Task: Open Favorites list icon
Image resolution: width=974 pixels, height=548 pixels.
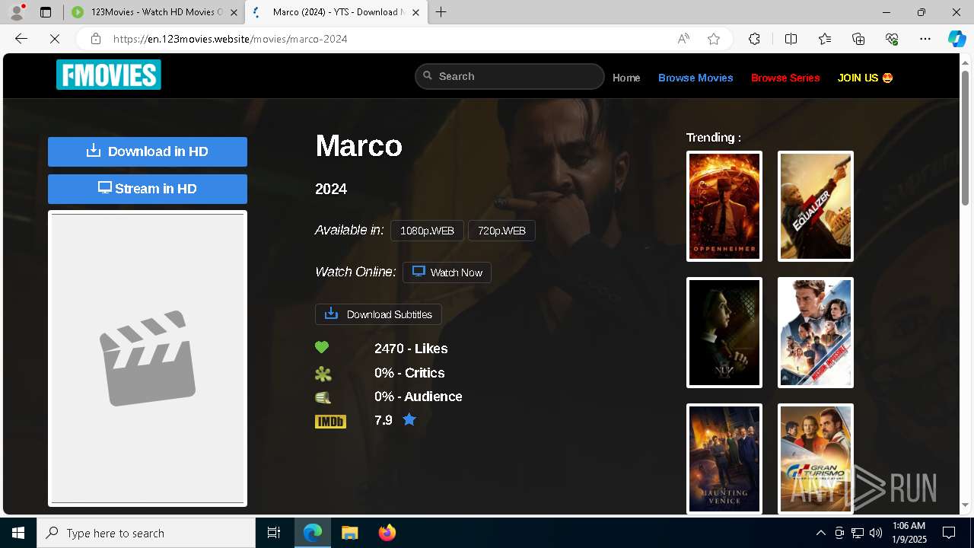Action: 825,39
